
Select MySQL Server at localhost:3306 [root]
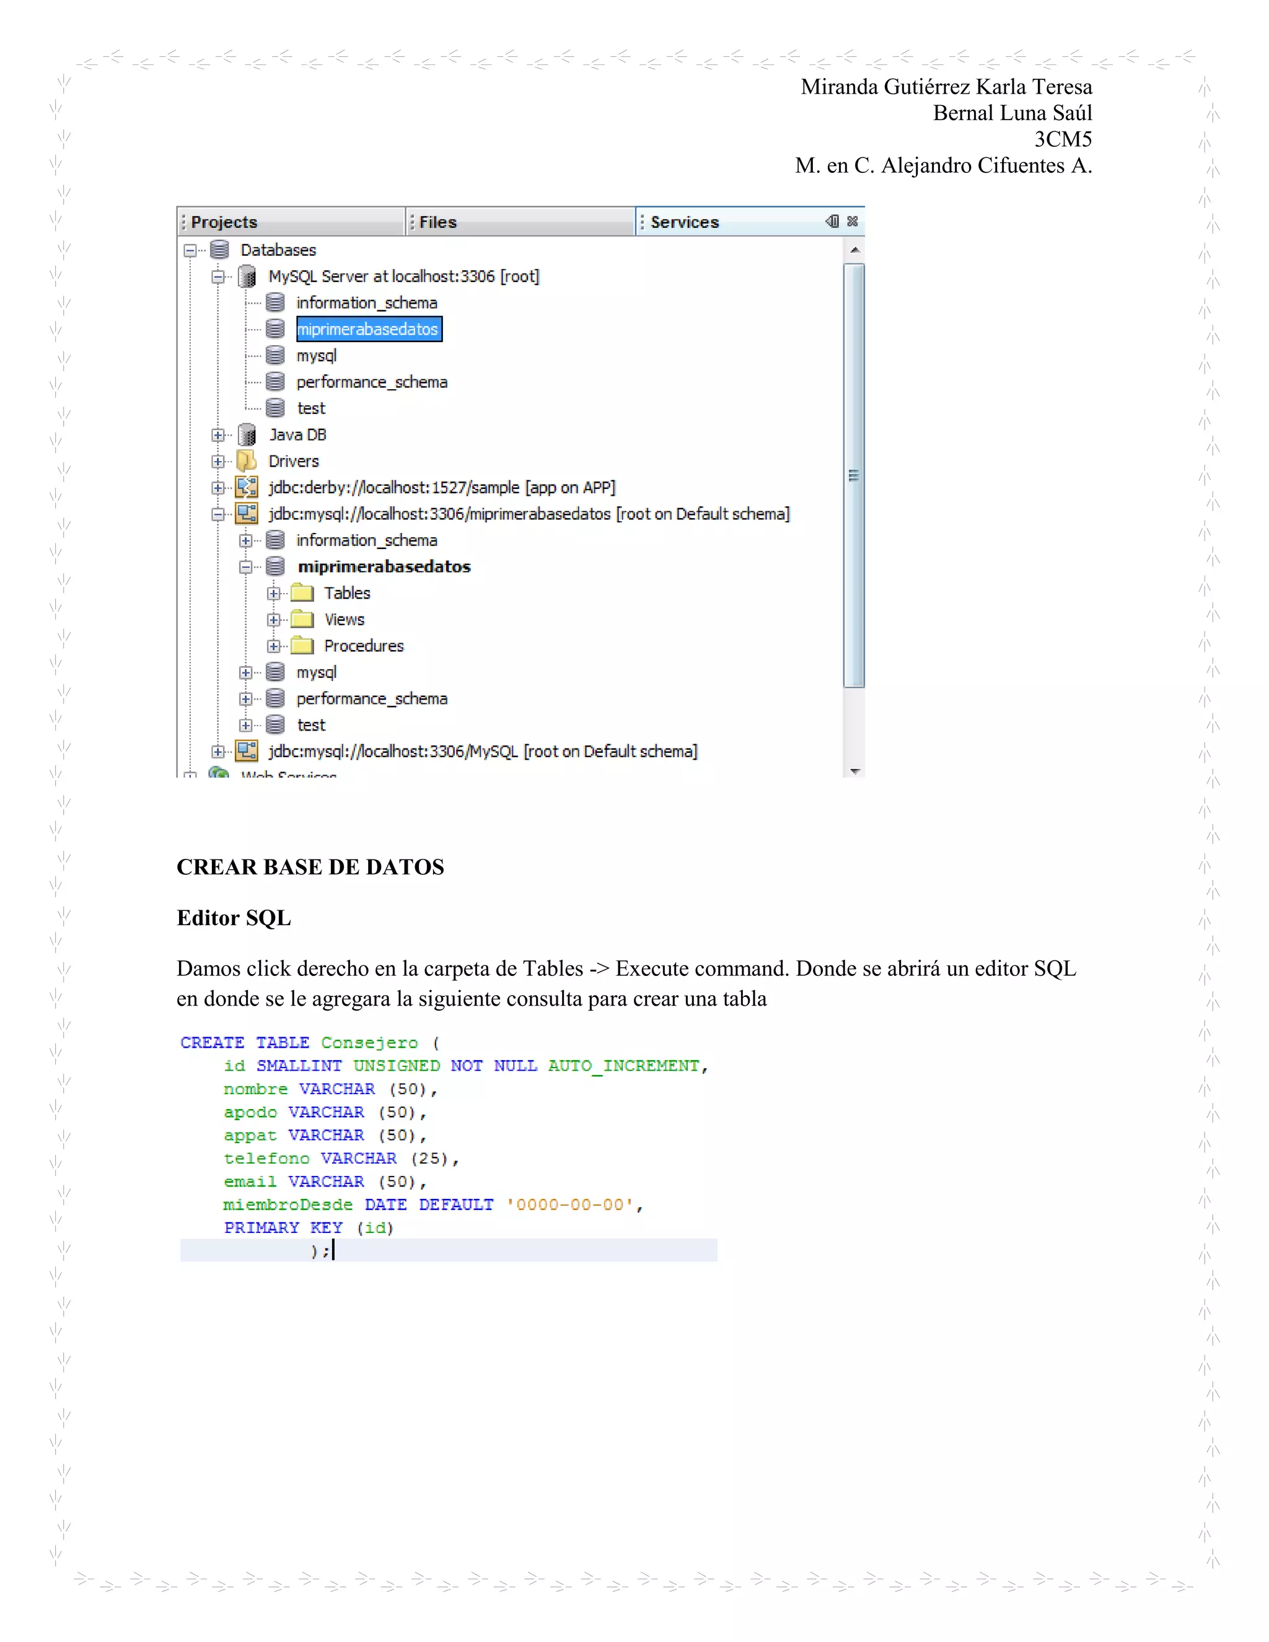click(x=404, y=277)
